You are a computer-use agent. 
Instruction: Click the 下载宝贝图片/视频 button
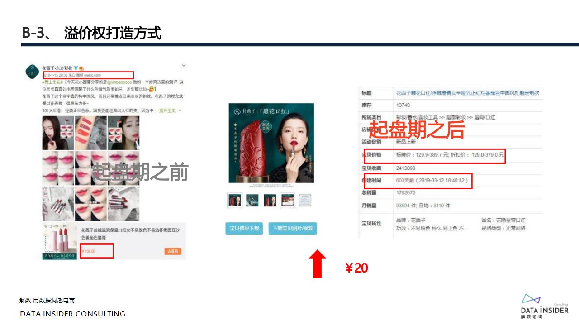(x=293, y=228)
